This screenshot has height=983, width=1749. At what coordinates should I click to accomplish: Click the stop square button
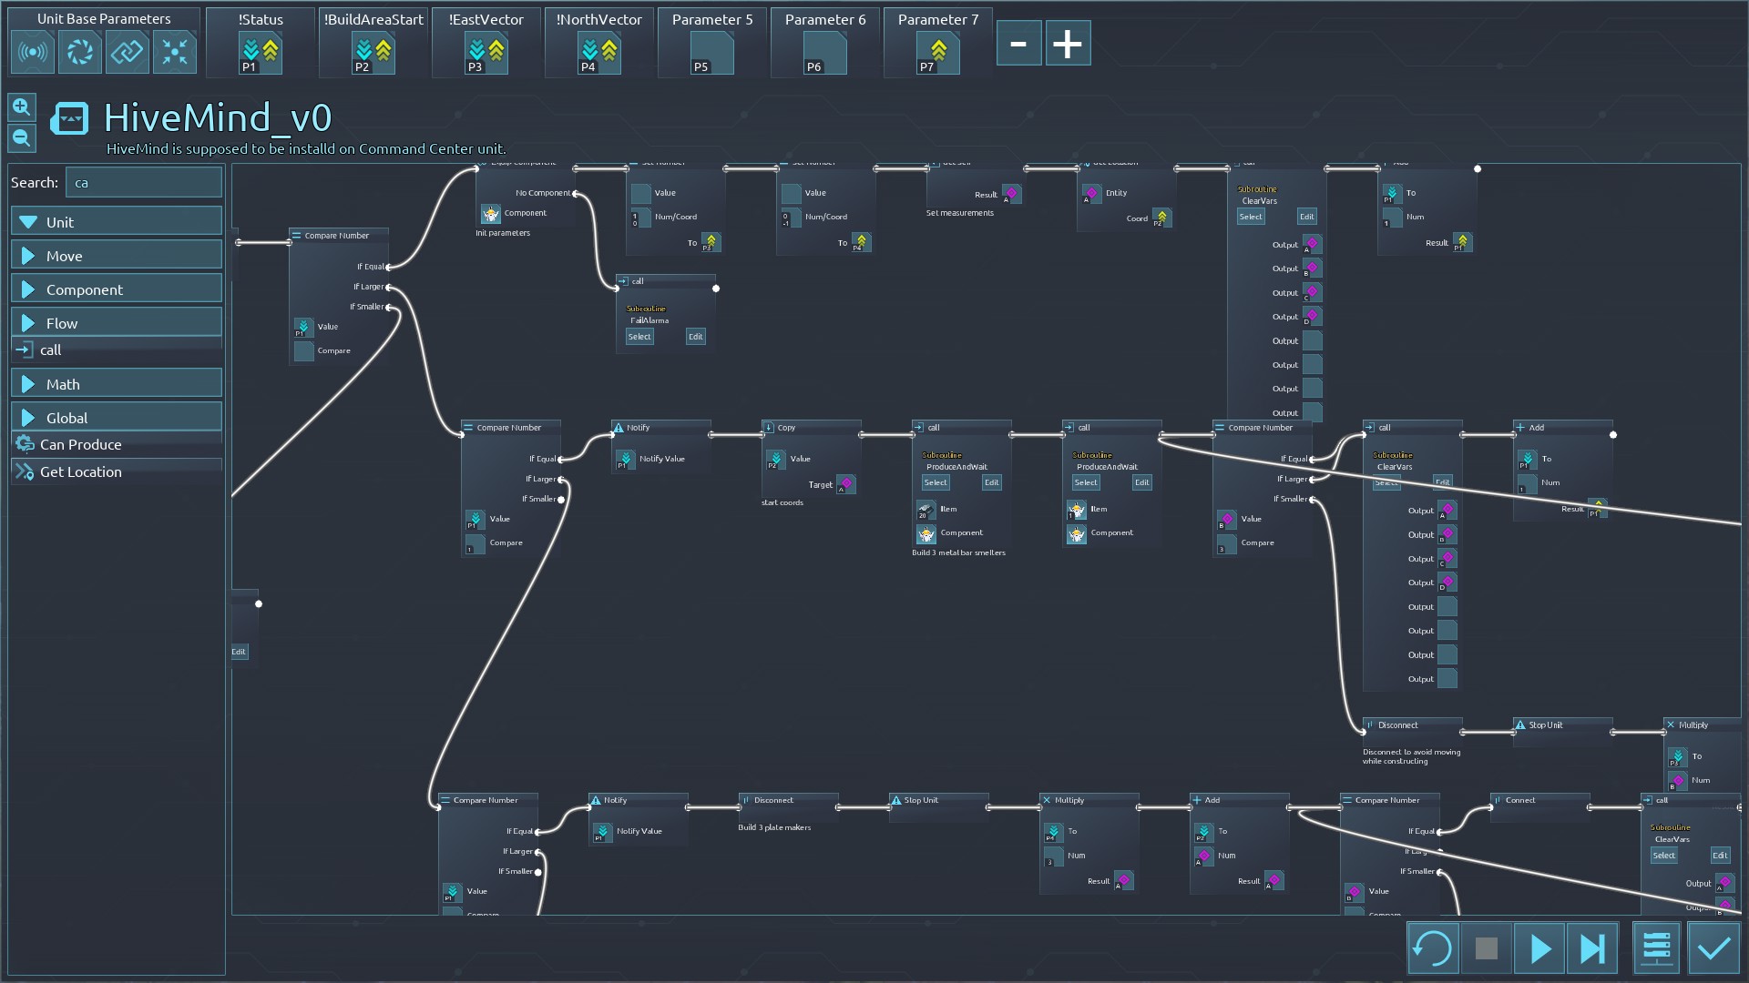(1486, 949)
